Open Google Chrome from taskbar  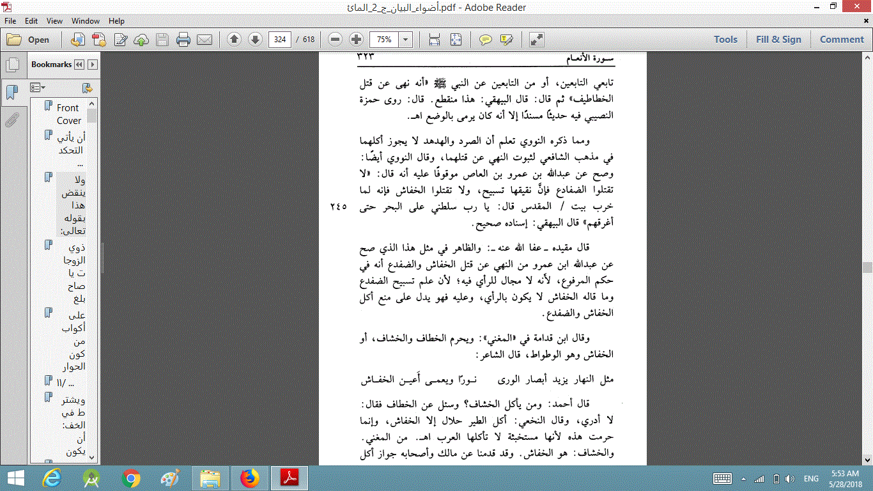click(x=130, y=478)
